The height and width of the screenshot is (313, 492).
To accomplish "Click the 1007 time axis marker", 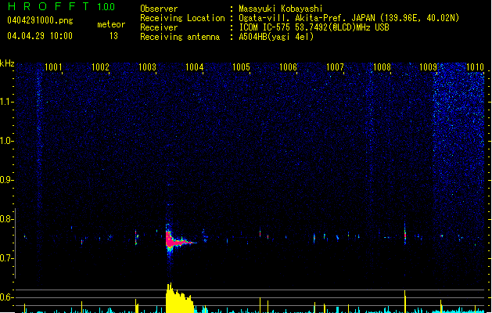I will coord(335,67).
